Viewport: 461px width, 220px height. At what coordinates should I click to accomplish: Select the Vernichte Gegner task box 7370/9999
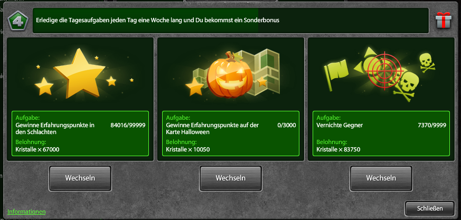pyautogui.click(x=381, y=133)
